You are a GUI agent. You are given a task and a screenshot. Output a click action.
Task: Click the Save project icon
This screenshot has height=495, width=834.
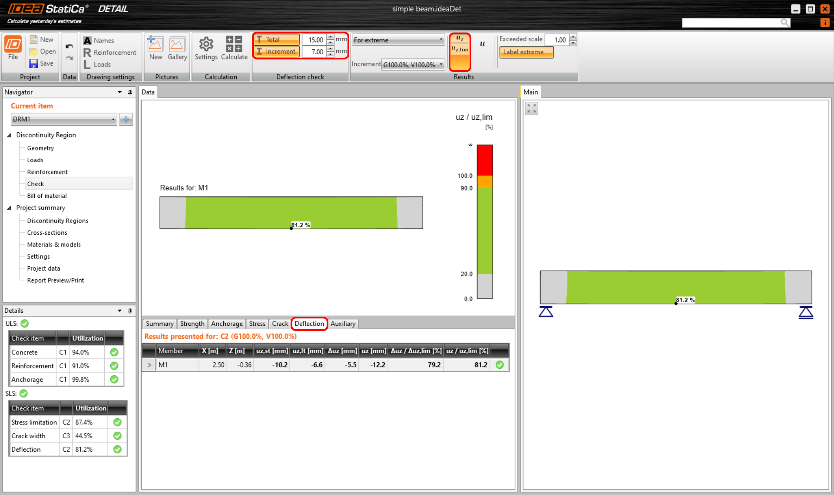coord(34,63)
